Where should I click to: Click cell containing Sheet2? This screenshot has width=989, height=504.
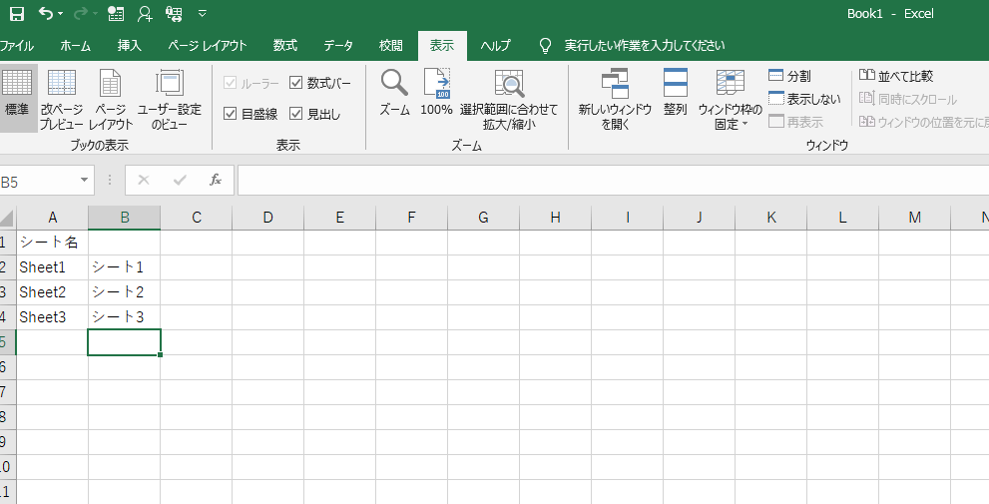52,292
